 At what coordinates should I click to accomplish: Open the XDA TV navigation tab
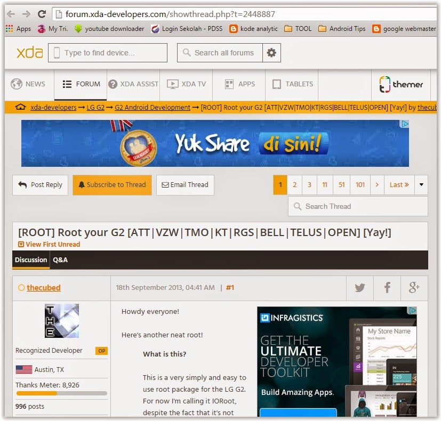click(x=187, y=84)
